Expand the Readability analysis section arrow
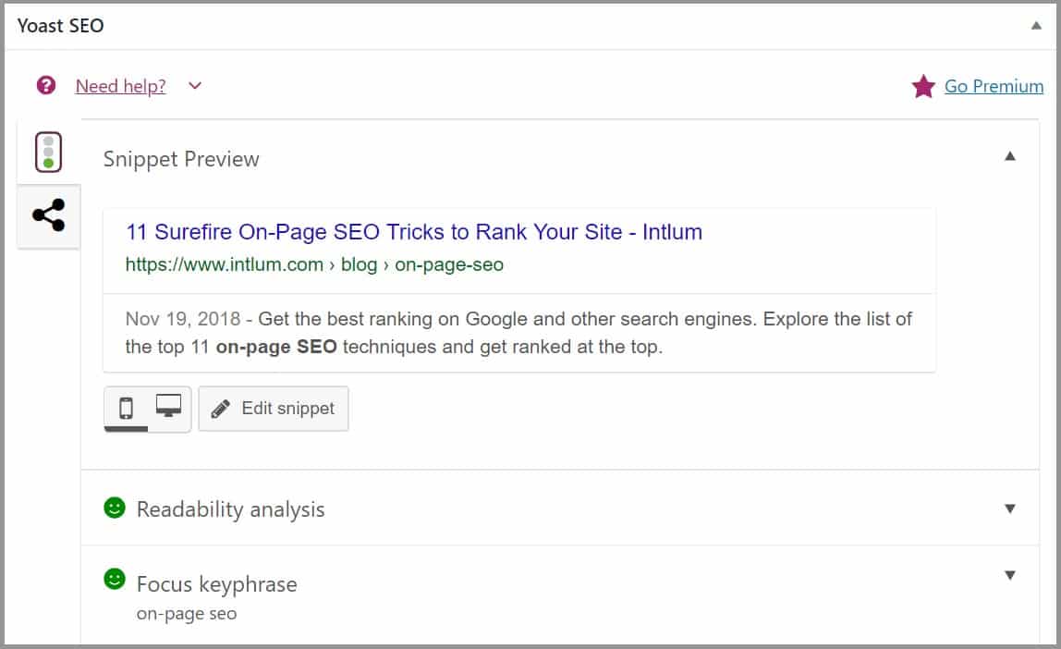Image resolution: width=1061 pixels, height=649 pixels. click(x=1009, y=508)
